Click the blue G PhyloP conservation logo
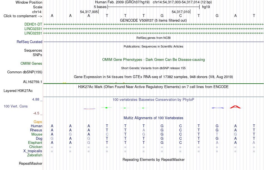 coord(218,108)
